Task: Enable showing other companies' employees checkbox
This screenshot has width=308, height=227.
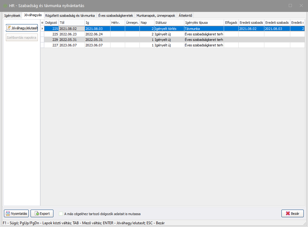Action: 61,214
